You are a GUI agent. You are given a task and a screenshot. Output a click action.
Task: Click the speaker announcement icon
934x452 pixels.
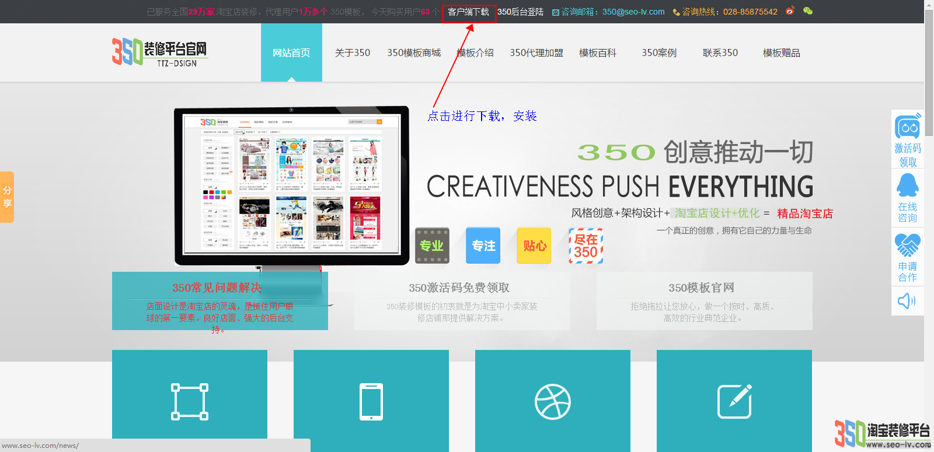pyautogui.click(x=907, y=301)
